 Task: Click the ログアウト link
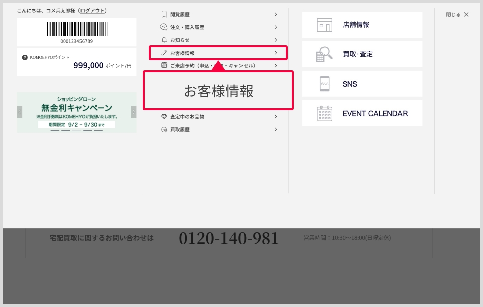(x=93, y=11)
